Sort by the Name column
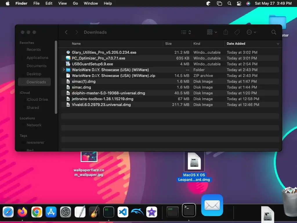This screenshot has height=223, width=297. pyautogui.click(x=76, y=44)
